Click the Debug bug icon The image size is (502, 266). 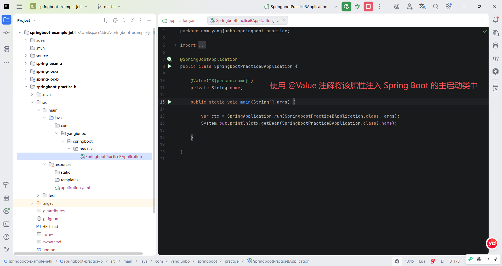click(357, 7)
